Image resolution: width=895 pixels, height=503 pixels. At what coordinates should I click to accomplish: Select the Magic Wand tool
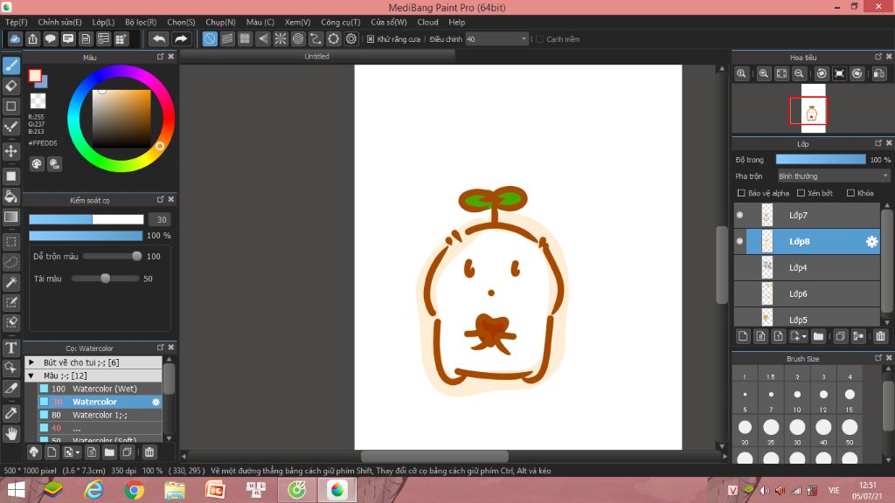(x=11, y=282)
